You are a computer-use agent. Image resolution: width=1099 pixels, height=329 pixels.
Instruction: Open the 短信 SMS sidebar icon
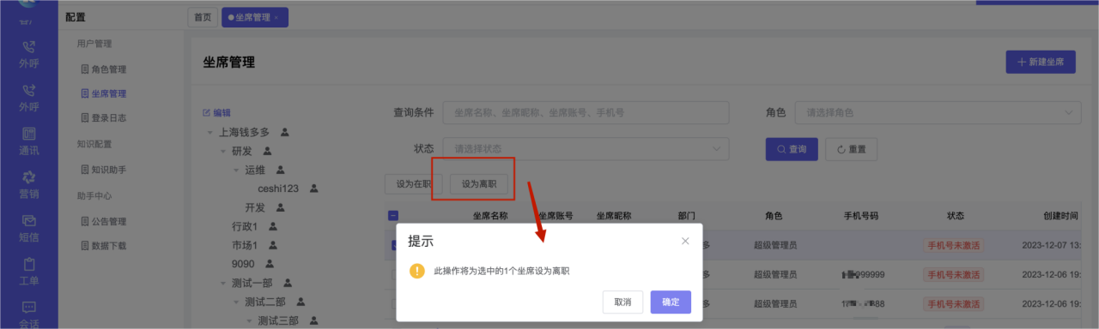coord(29,227)
